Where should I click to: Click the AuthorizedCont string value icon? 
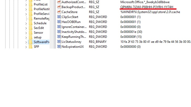59,2
